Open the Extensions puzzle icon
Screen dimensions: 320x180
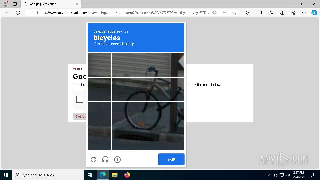[x=248, y=13]
